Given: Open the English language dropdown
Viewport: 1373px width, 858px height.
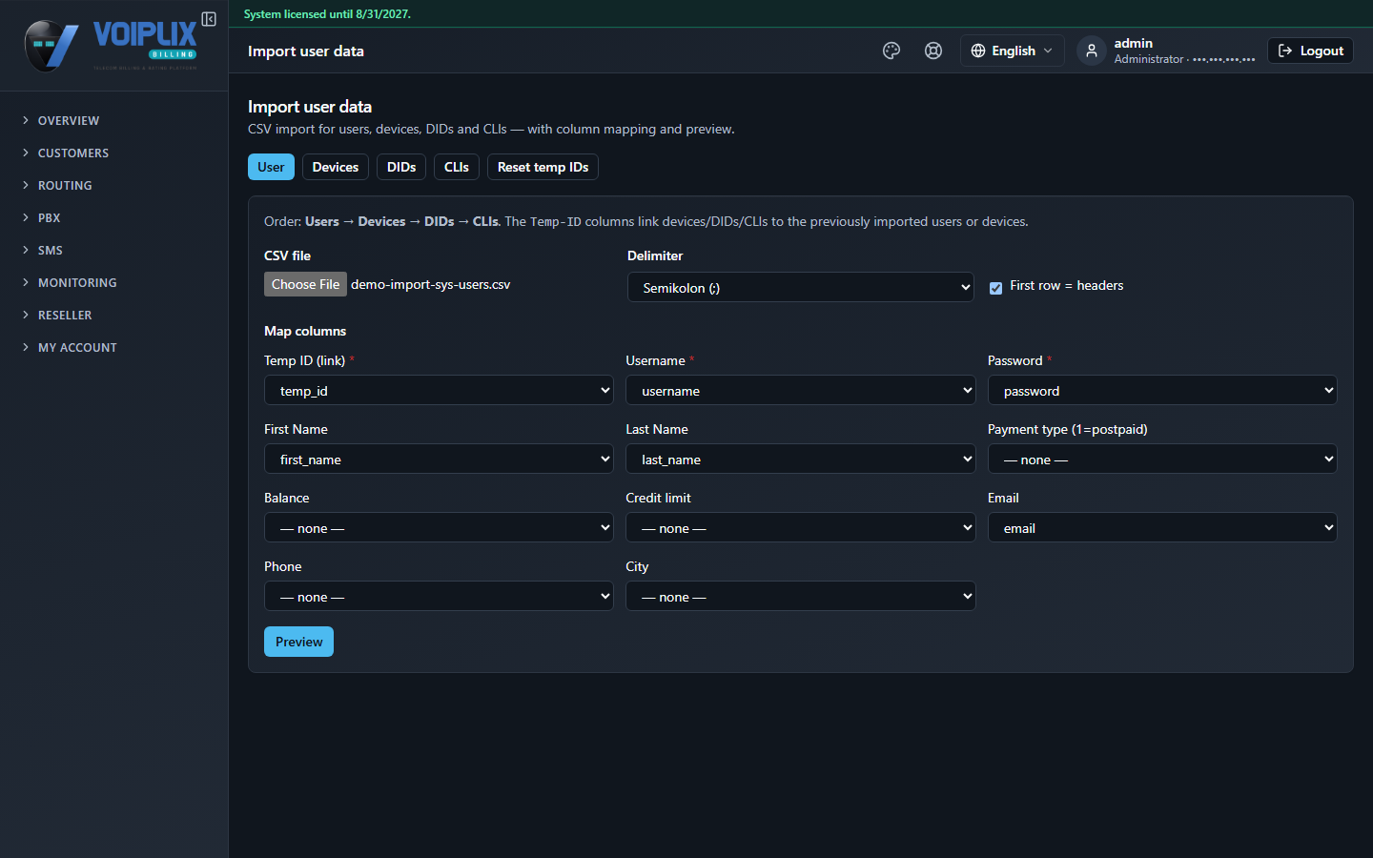Looking at the screenshot, I should [1012, 51].
